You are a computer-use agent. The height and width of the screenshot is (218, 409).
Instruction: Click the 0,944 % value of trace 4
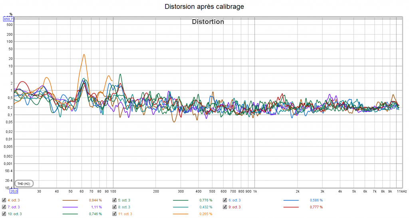pos(95,200)
